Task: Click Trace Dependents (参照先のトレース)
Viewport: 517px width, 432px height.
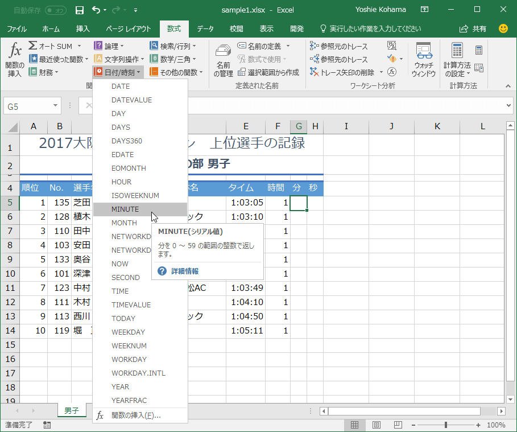Action: [339, 59]
